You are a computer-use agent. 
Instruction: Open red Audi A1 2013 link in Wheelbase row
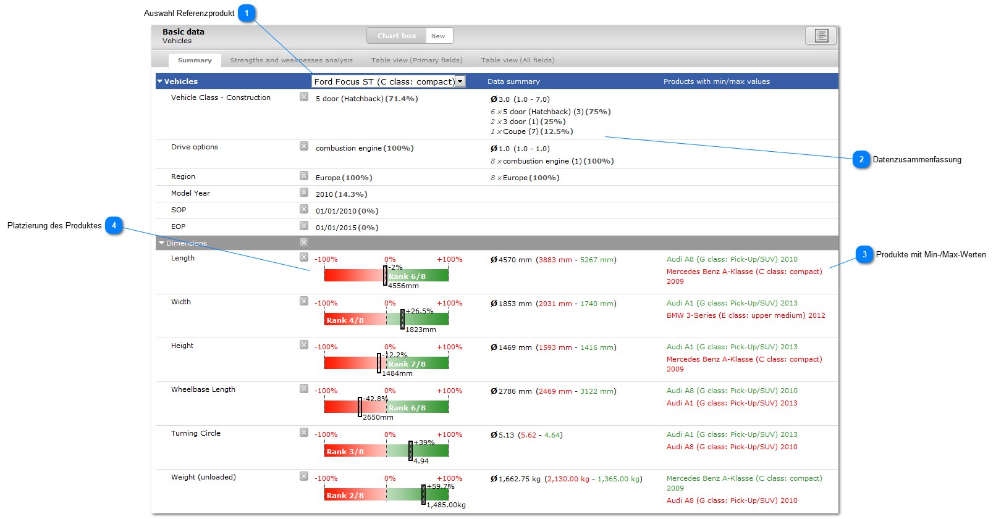pyautogui.click(x=732, y=403)
